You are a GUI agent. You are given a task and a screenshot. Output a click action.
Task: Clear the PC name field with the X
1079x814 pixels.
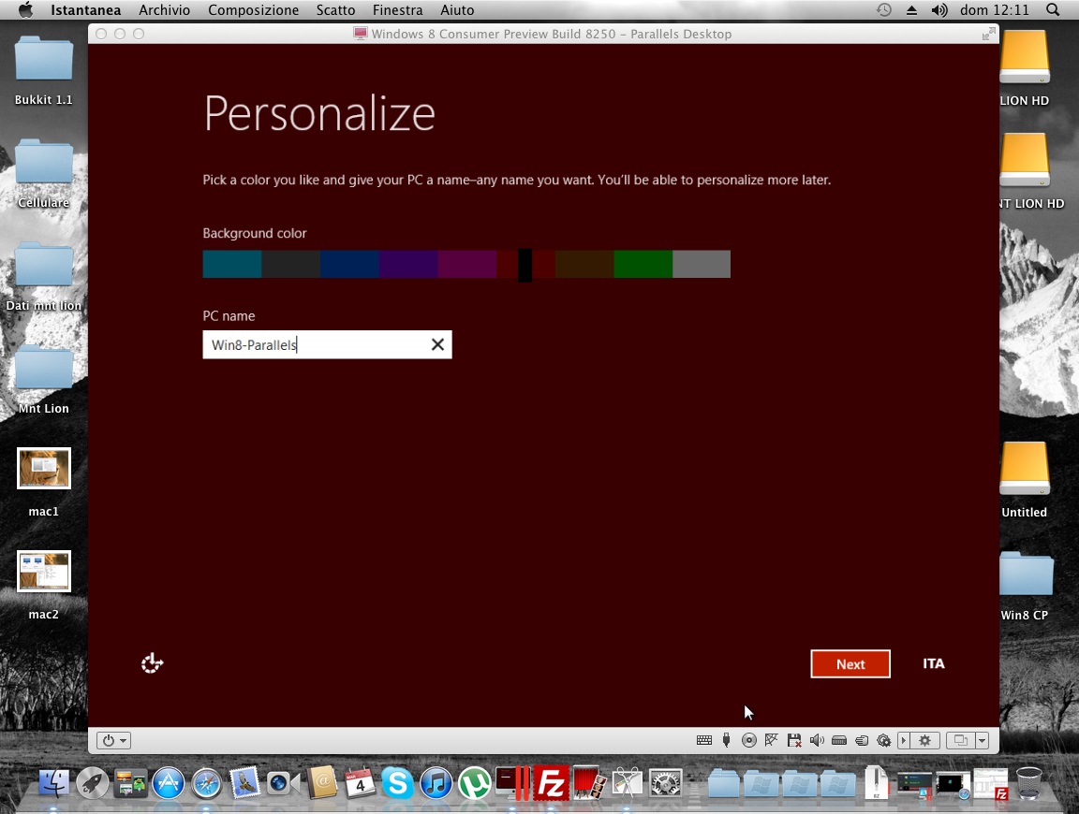tap(437, 344)
